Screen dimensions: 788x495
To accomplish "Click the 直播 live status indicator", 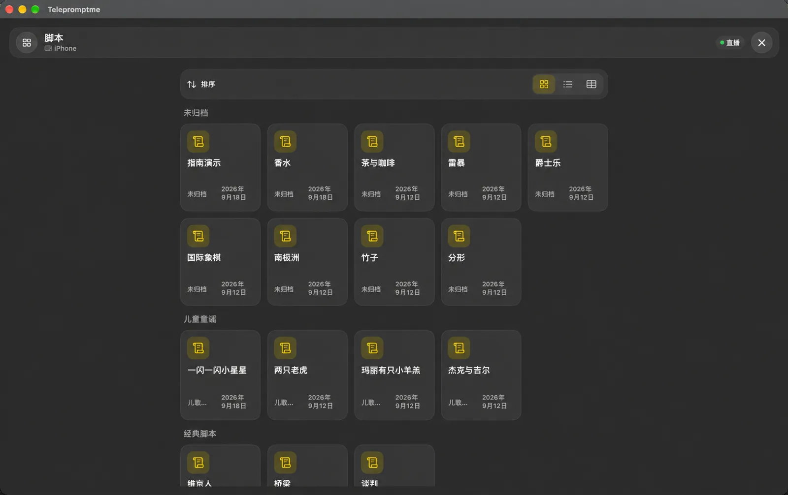I will pyautogui.click(x=730, y=43).
